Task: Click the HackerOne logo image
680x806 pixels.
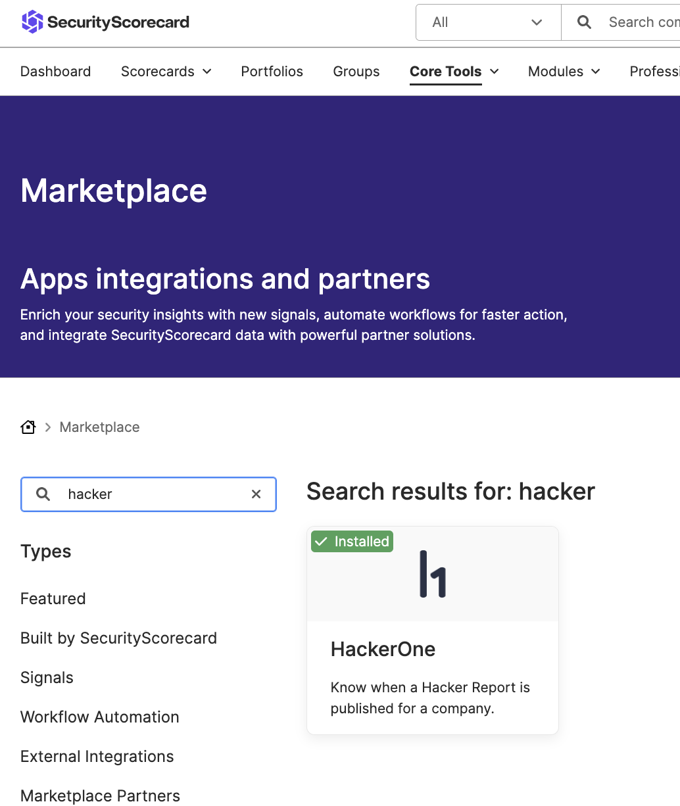Action: 433,574
